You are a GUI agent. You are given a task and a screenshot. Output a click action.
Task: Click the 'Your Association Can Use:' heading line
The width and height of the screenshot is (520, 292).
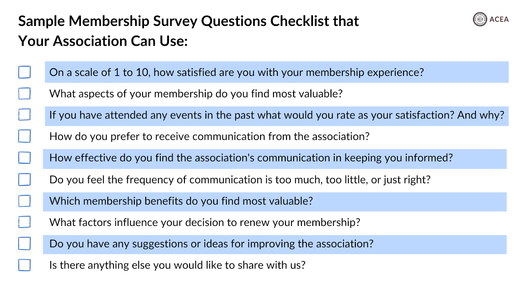pos(103,41)
